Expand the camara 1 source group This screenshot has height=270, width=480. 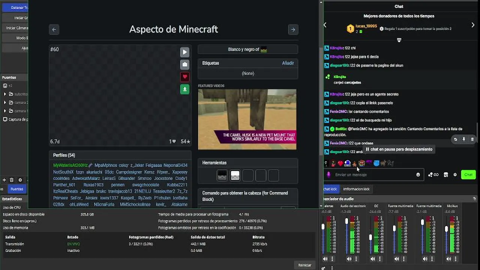(5, 111)
